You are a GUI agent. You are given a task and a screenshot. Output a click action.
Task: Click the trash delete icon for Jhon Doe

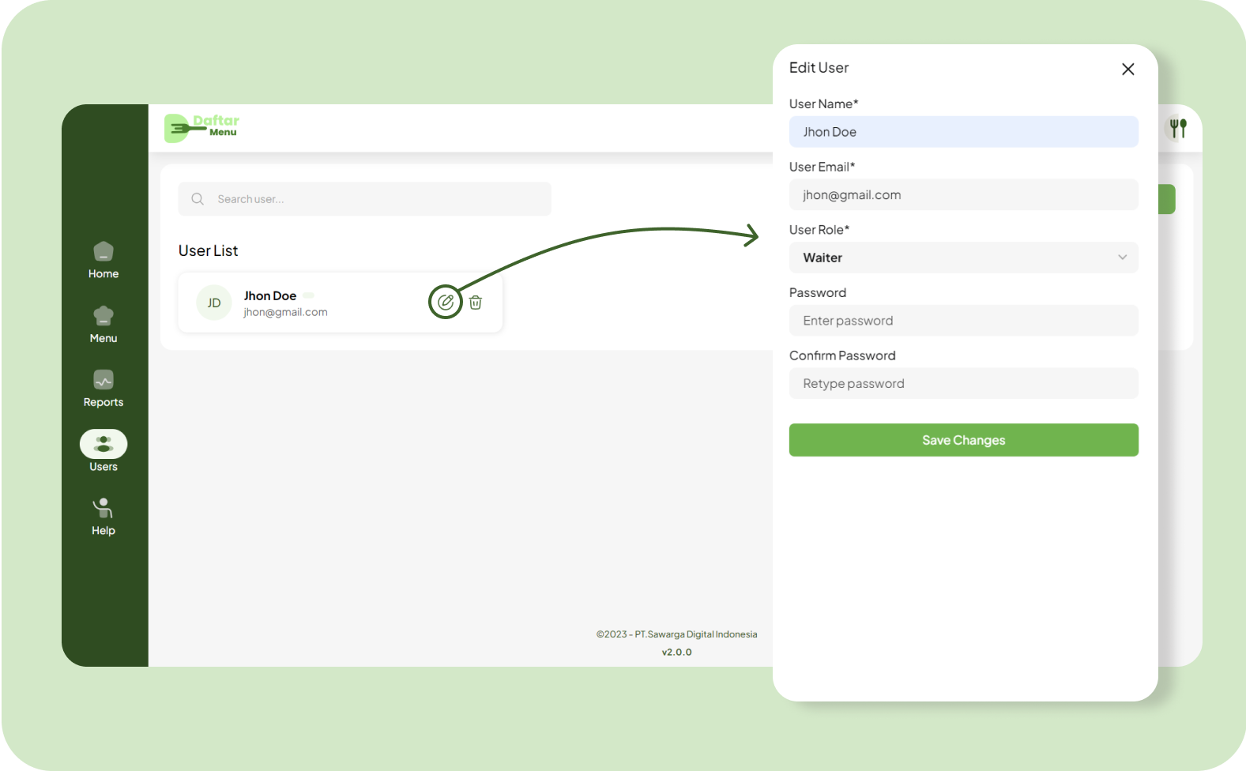point(476,303)
